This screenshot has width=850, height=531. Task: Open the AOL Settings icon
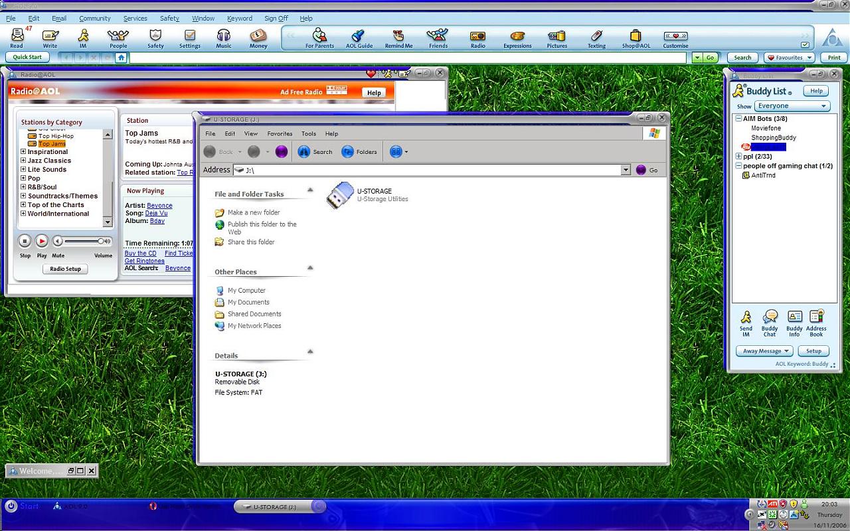(x=190, y=38)
